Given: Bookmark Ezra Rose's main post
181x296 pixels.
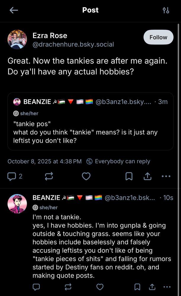Looking at the screenshot, I should coord(129,176).
